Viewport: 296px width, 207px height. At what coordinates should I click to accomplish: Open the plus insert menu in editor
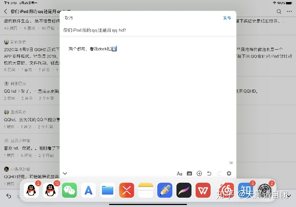click(199, 173)
